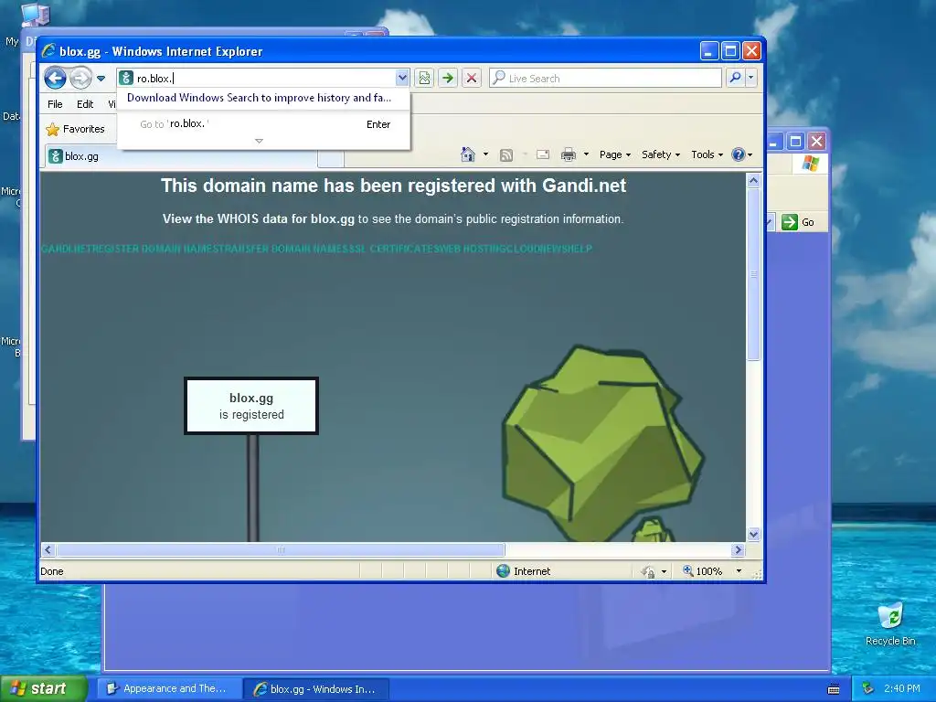Click the horizontal scrollbar left arrow

[x=48, y=549]
